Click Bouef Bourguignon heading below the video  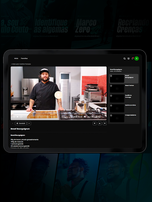pyautogui.click(x=20, y=129)
